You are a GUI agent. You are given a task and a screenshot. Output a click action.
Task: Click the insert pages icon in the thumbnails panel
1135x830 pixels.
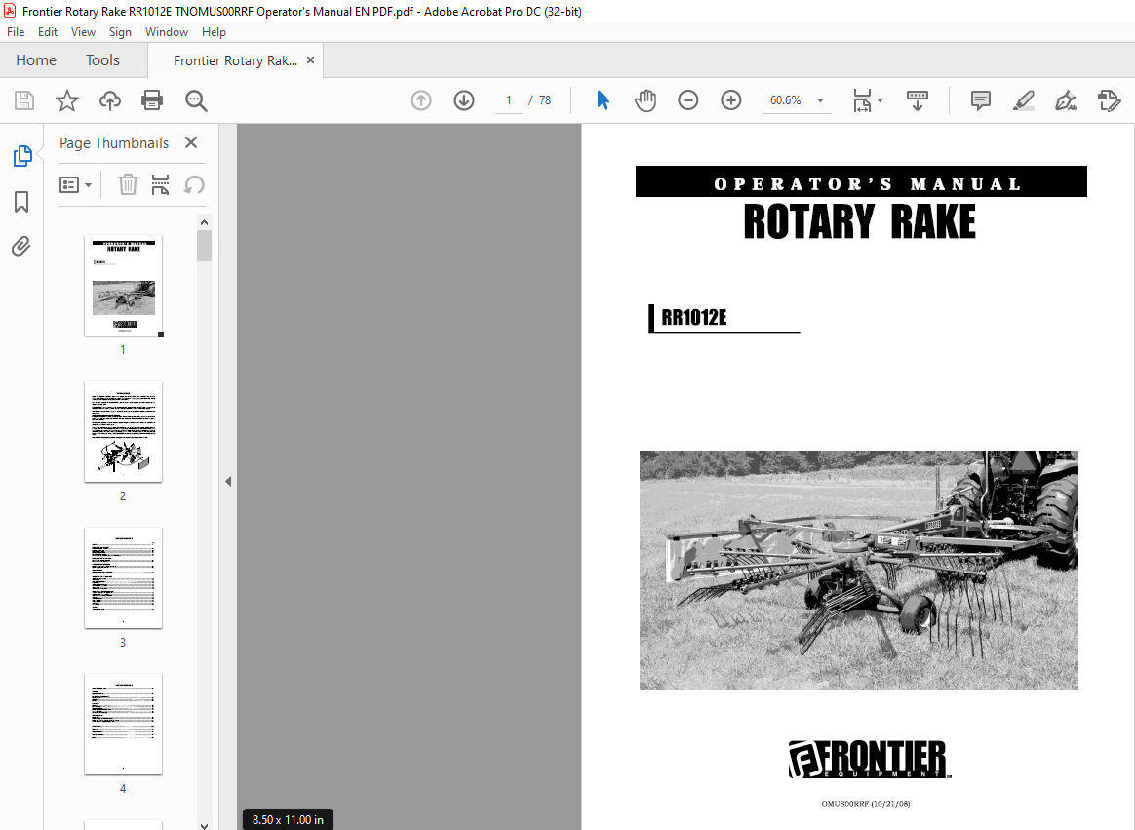tap(160, 184)
